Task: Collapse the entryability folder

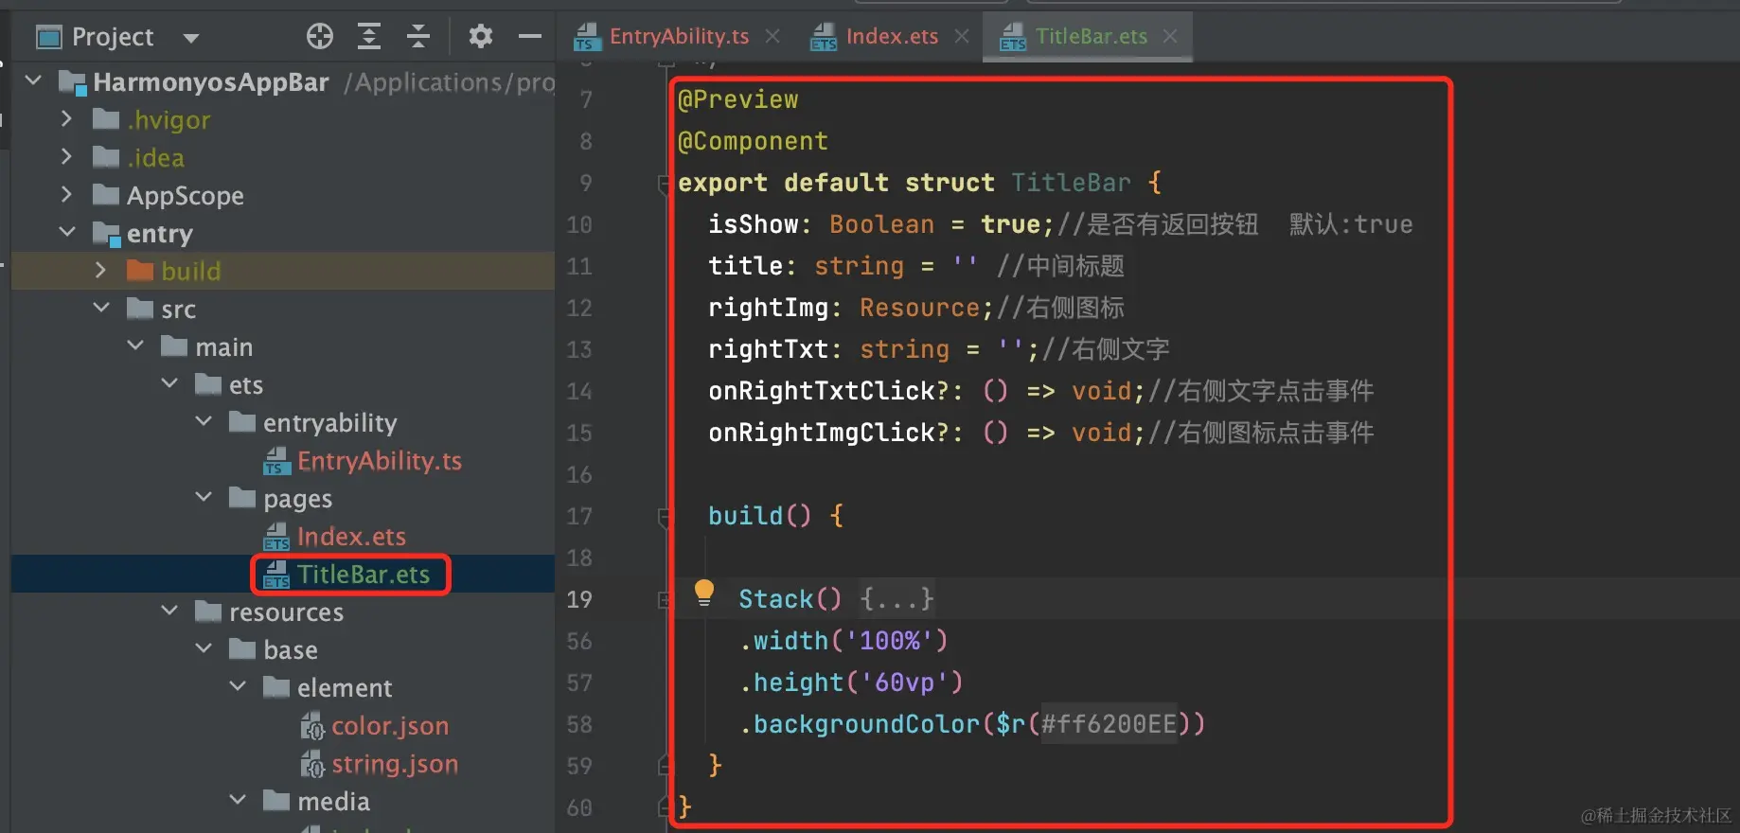Action: (204, 421)
